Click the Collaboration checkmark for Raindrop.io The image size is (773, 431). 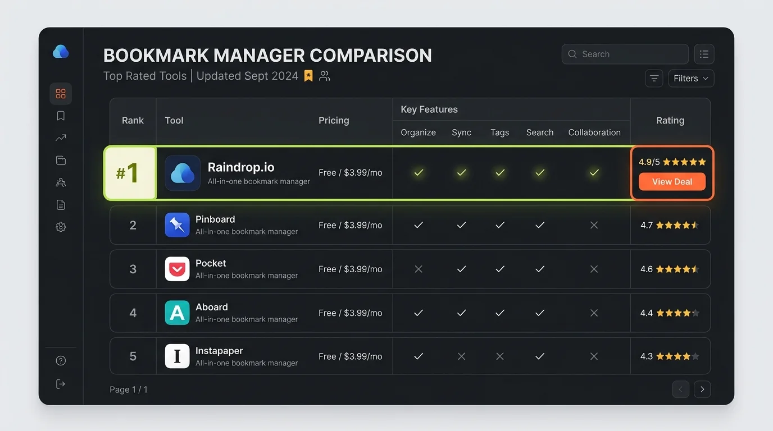point(594,173)
